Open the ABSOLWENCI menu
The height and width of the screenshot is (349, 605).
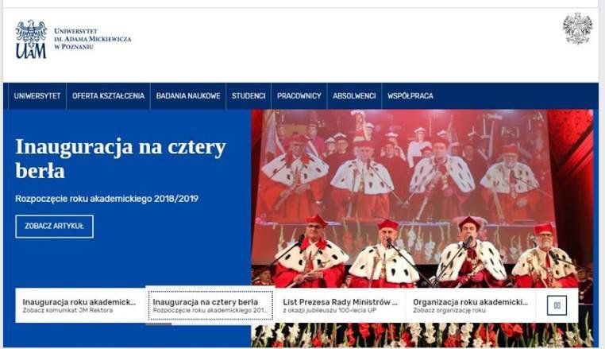[354, 96]
